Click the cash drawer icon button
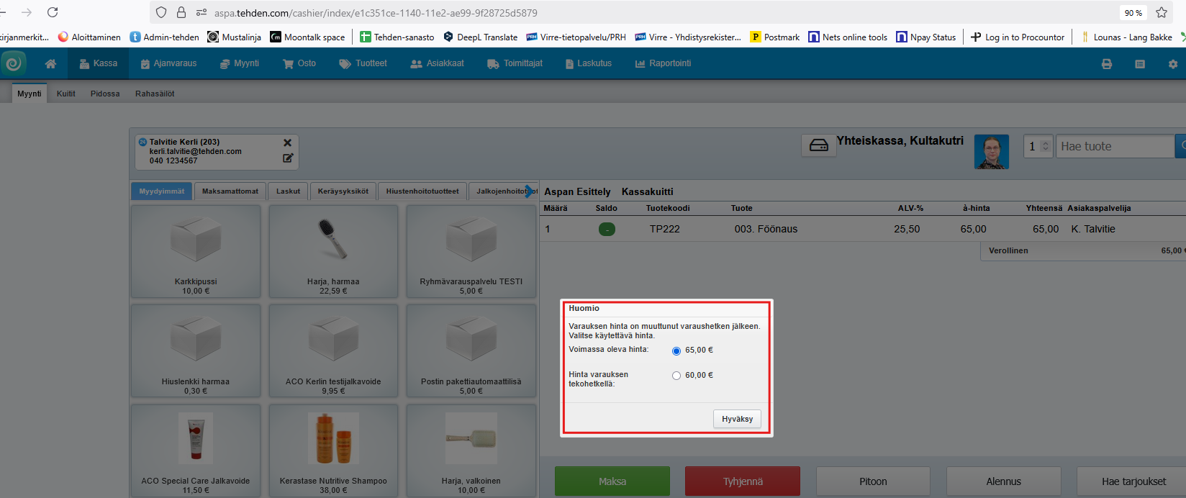 click(818, 145)
